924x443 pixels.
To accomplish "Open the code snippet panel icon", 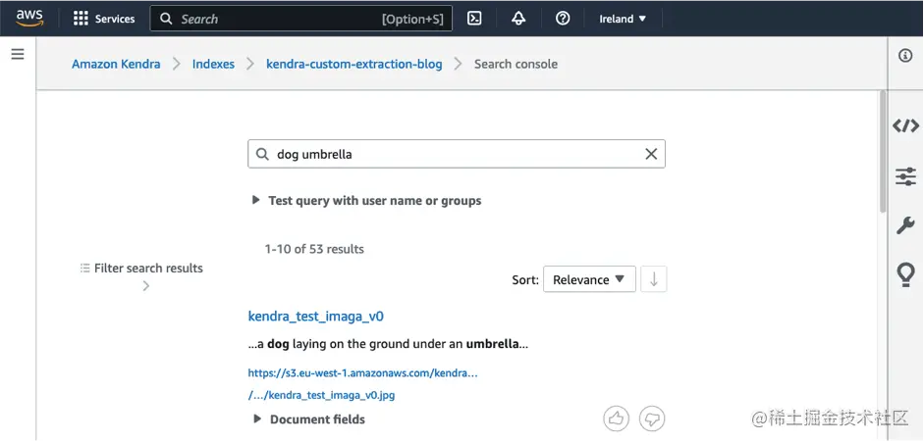I will (905, 125).
